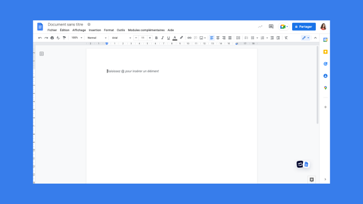Undo the last action
The width and height of the screenshot is (363, 204).
(x=40, y=38)
